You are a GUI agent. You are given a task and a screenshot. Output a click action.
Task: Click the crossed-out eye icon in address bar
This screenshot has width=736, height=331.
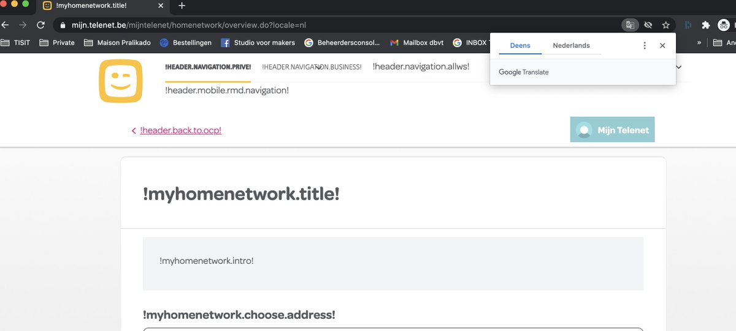click(x=648, y=25)
